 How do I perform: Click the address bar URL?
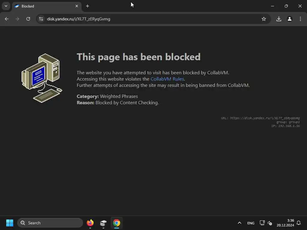point(79,19)
